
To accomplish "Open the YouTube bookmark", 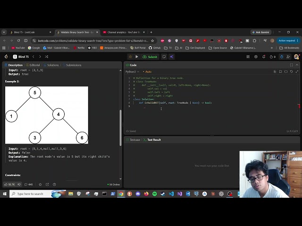I will coord(18,48).
